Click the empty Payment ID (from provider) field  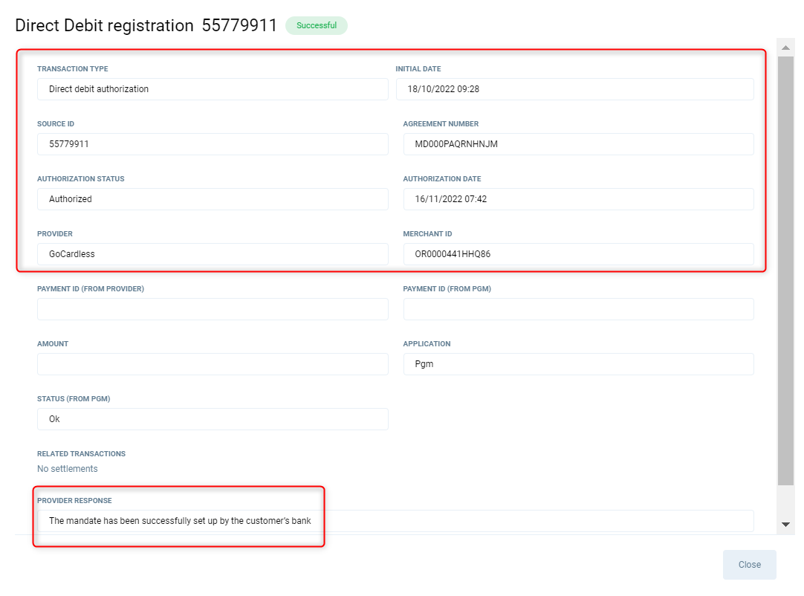point(213,309)
